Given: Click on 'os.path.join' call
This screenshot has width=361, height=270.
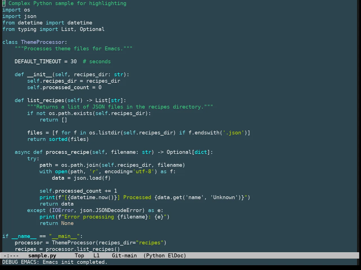Looking at the screenshot, I should coord(80,165).
